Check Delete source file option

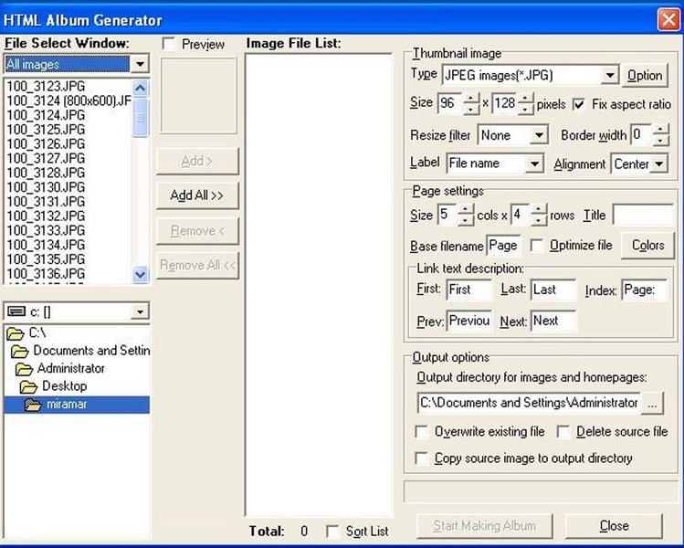563,432
